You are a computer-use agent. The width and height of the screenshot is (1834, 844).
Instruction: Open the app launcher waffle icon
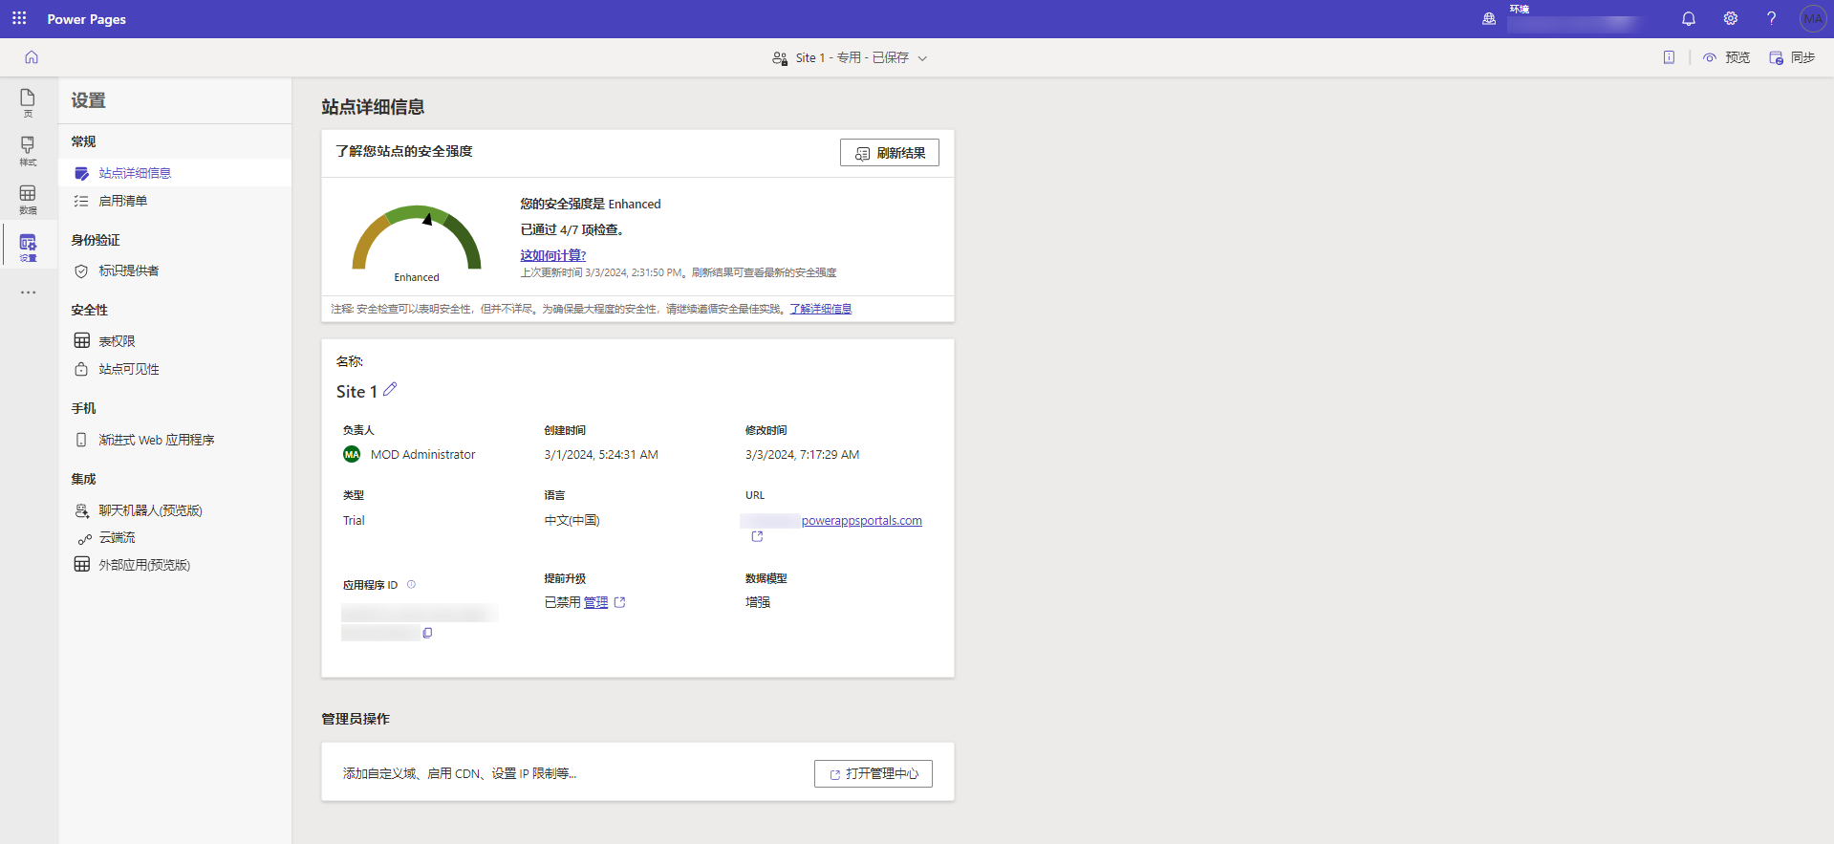tap(19, 18)
